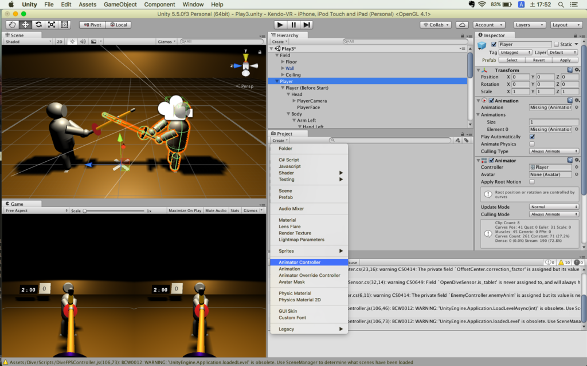587x366 pixels.
Task: Select the Scale tool in toolbar
Action: point(51,25)
